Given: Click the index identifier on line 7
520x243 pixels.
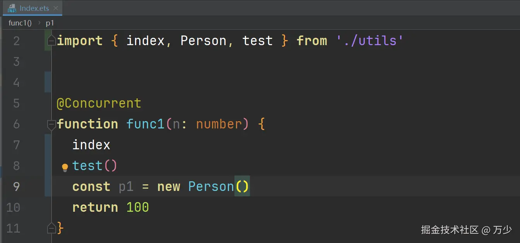Looking at the screenshot, I should pos(91,145).
